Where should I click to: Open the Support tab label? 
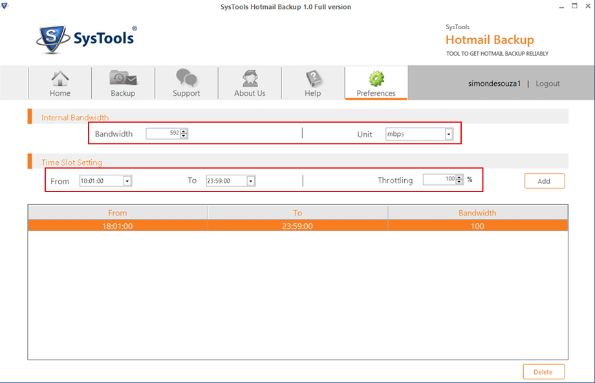pyautogui.click(x=186, y=93)
